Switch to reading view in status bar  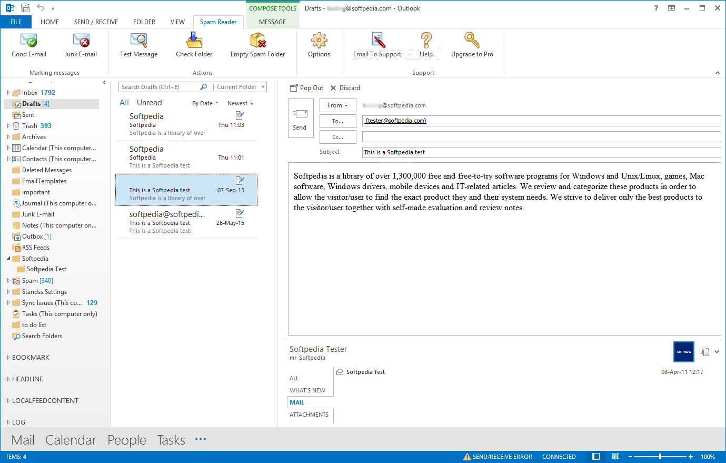click(615, 457)
